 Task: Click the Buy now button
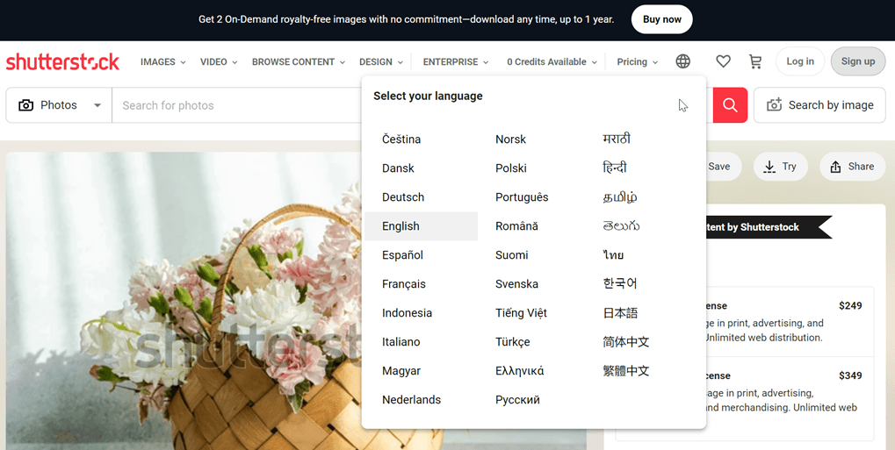[661, 19]
